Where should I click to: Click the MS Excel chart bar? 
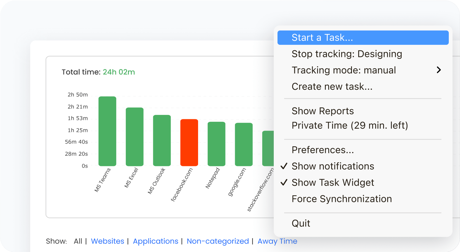coord(135,137)
